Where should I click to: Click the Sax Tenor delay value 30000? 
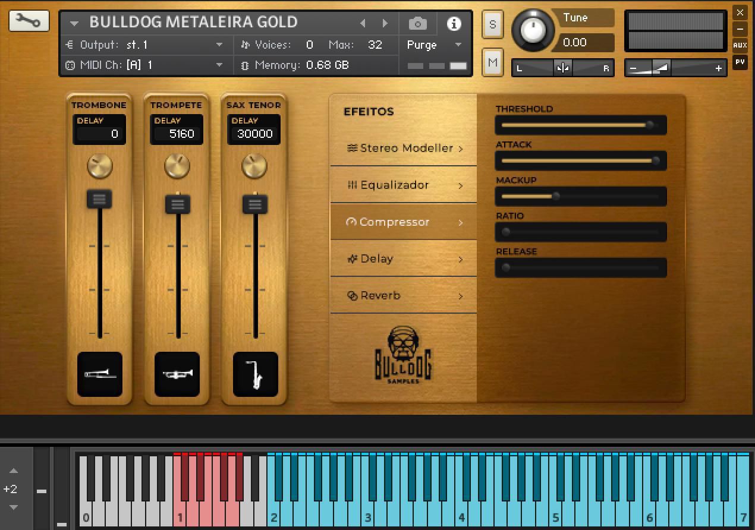tap(254, 134)
